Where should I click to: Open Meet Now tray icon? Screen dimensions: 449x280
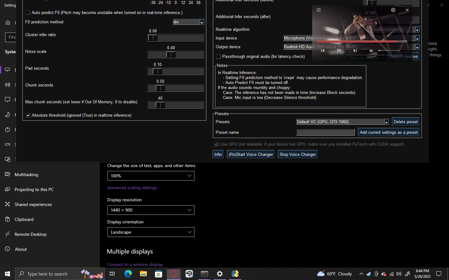coord(376,274)
